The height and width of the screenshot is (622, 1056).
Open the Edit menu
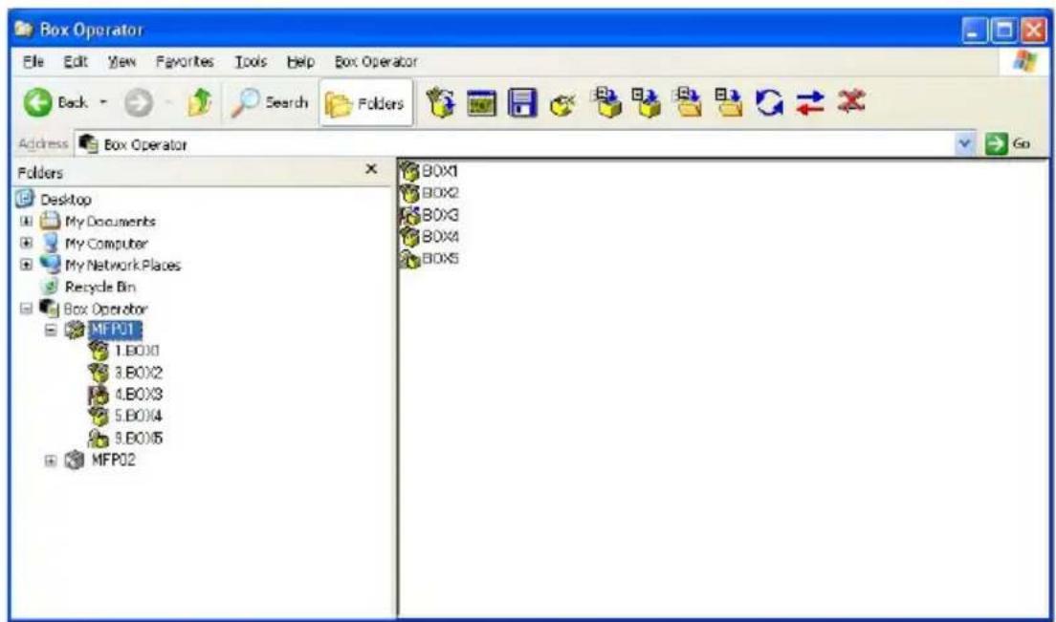coord(76,62)
